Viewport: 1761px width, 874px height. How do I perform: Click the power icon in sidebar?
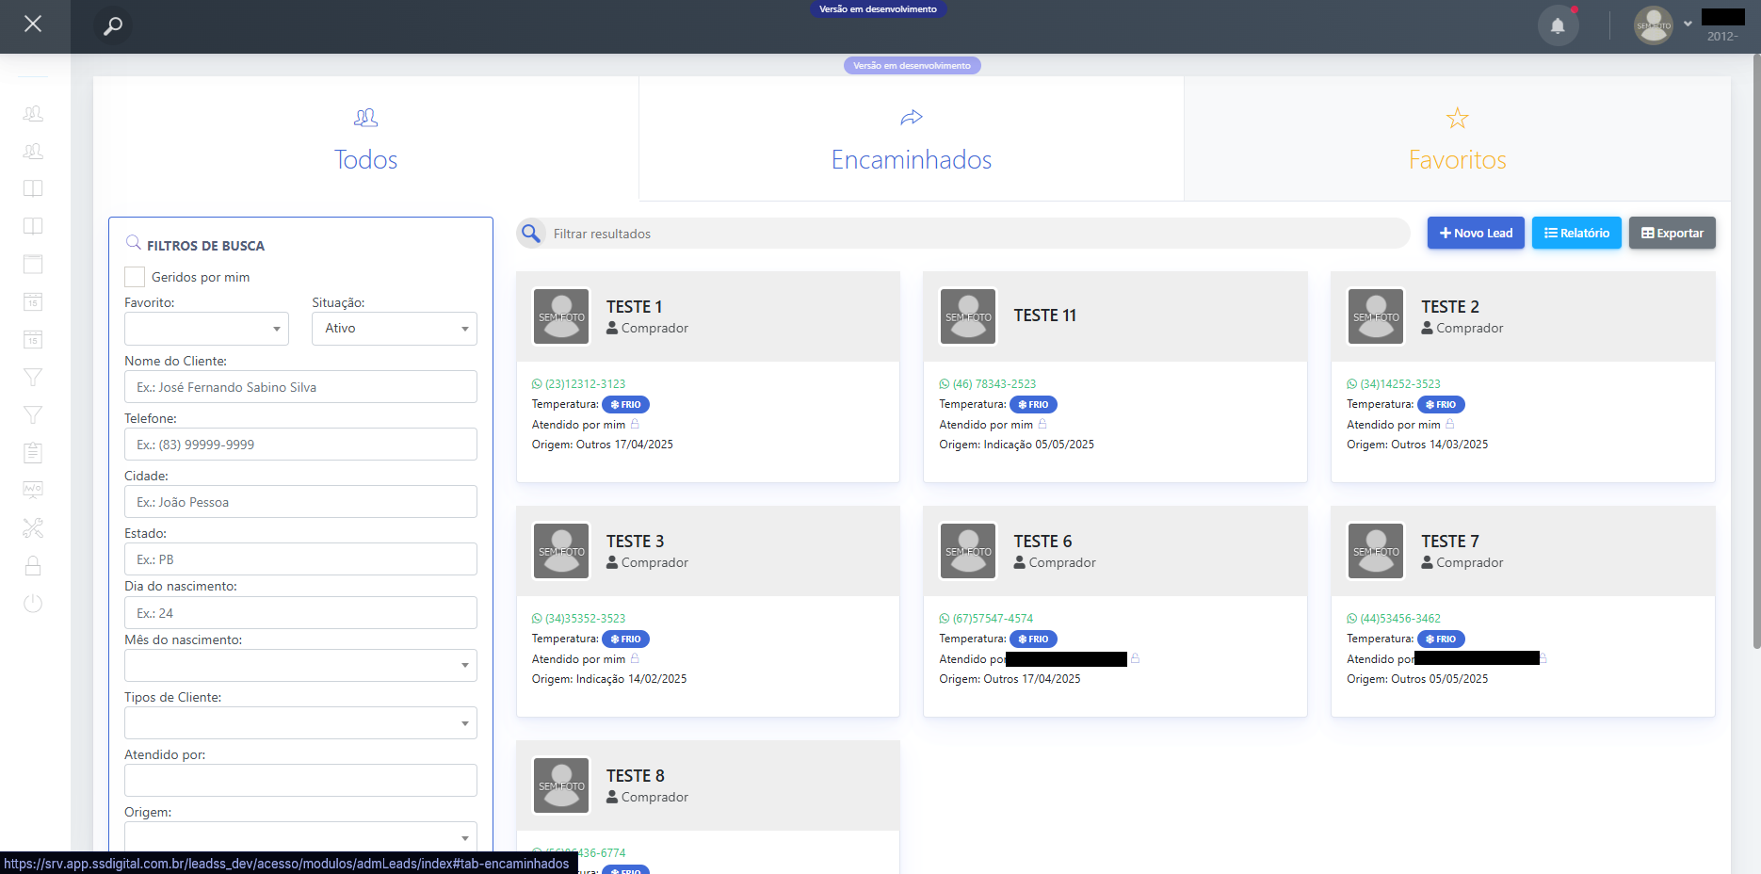(x=33, y=604)
